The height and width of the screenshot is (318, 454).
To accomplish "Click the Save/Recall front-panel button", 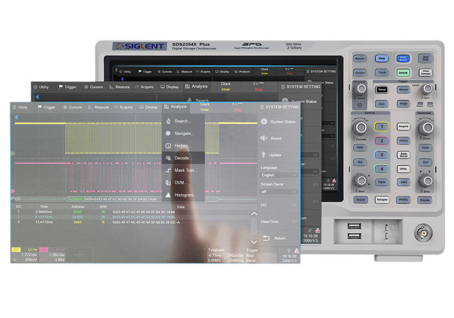I will (x=403, y=154).
